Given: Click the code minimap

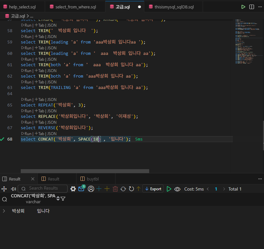Looking at the screenshot, I should (249, 42).
